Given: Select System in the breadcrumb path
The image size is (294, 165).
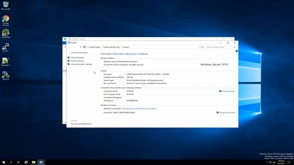Looking at the screenshot, I should (x=126, y=47).
